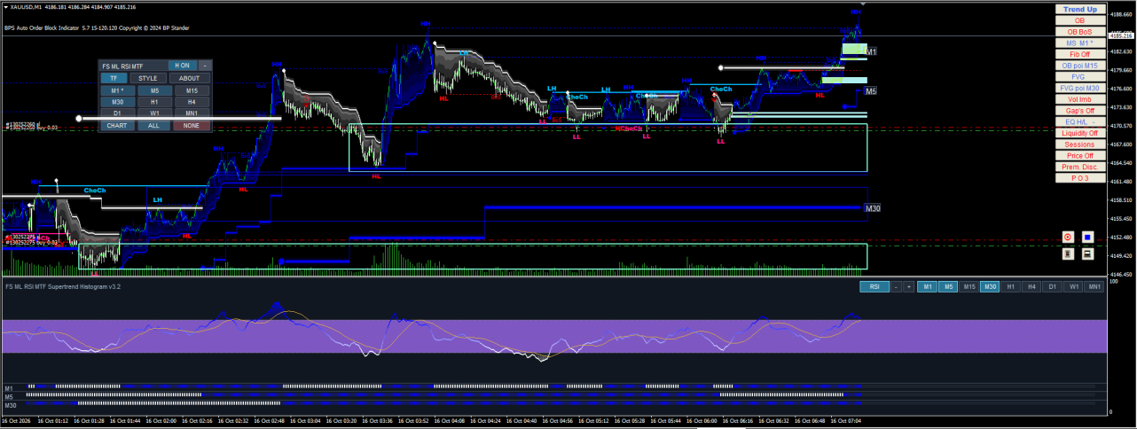Viewport: 1137px width, 429px height.
Task: Click the current price label 4185.216
Action: [x=1122, y=36]
